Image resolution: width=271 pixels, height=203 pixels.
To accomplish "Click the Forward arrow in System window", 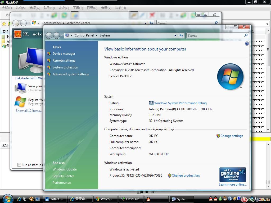I will coord(56,35).
